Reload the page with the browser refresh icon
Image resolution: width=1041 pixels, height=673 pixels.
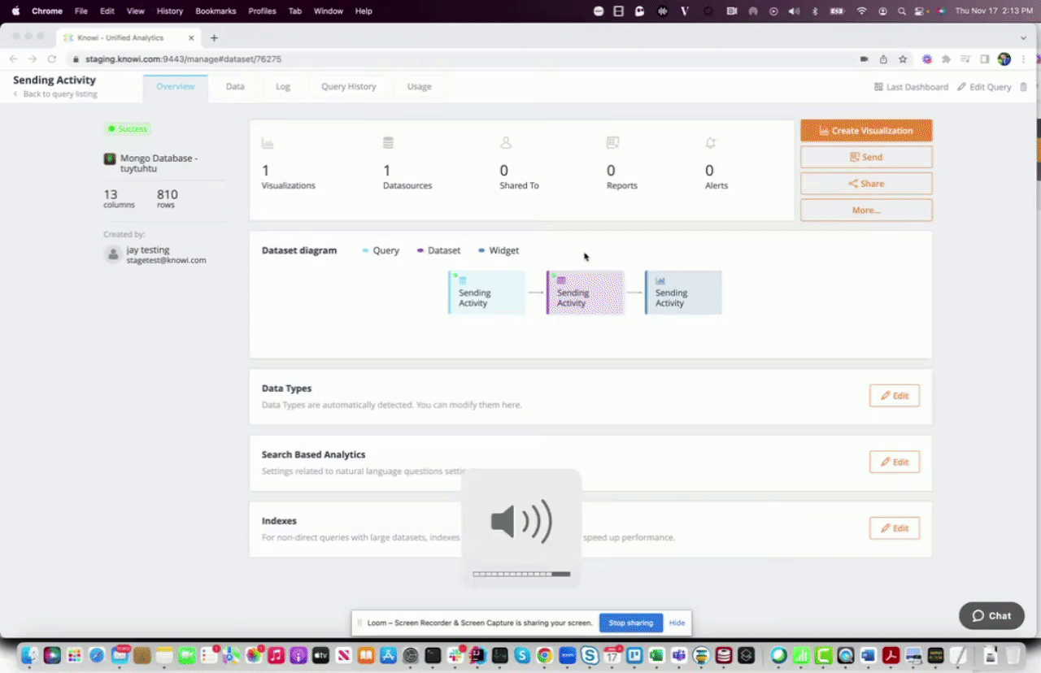click(x=52, y=59)
